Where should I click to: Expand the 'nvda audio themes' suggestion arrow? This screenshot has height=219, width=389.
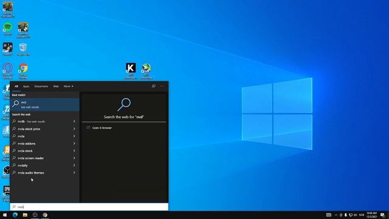74,173
